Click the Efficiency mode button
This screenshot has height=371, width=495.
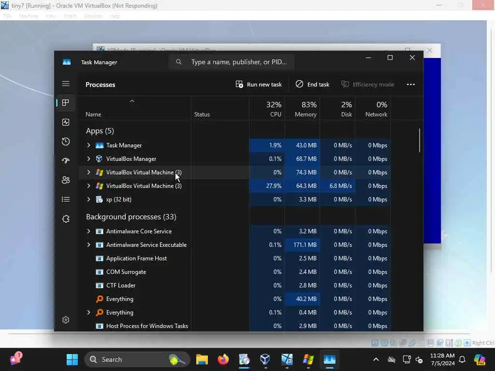point(367,85)
